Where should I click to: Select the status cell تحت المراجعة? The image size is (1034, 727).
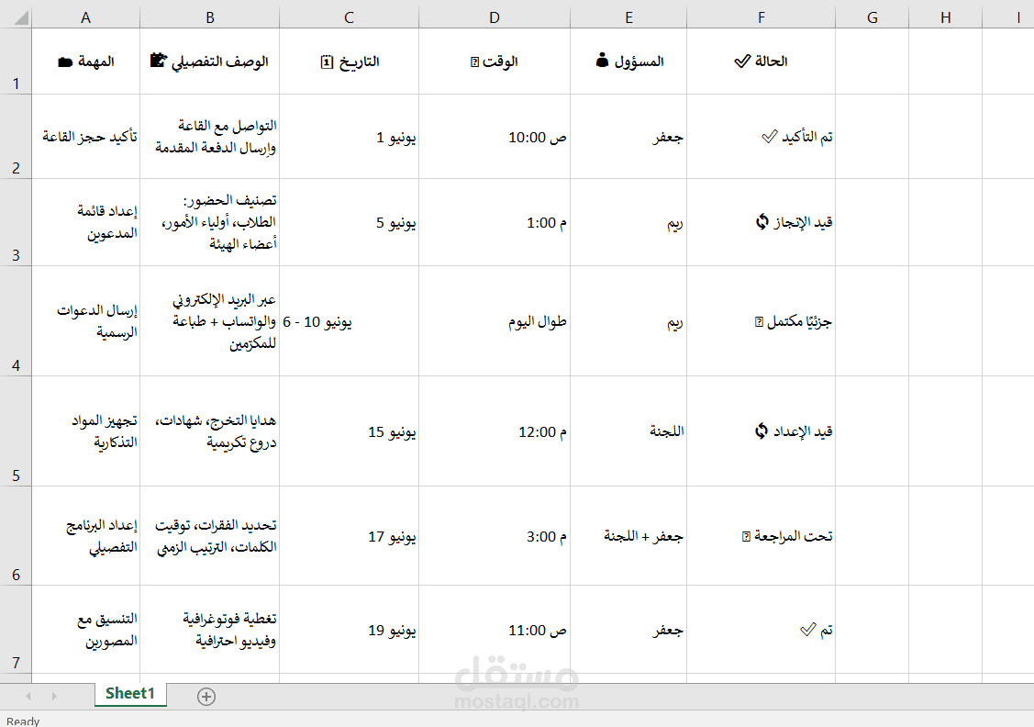point(761,536)
